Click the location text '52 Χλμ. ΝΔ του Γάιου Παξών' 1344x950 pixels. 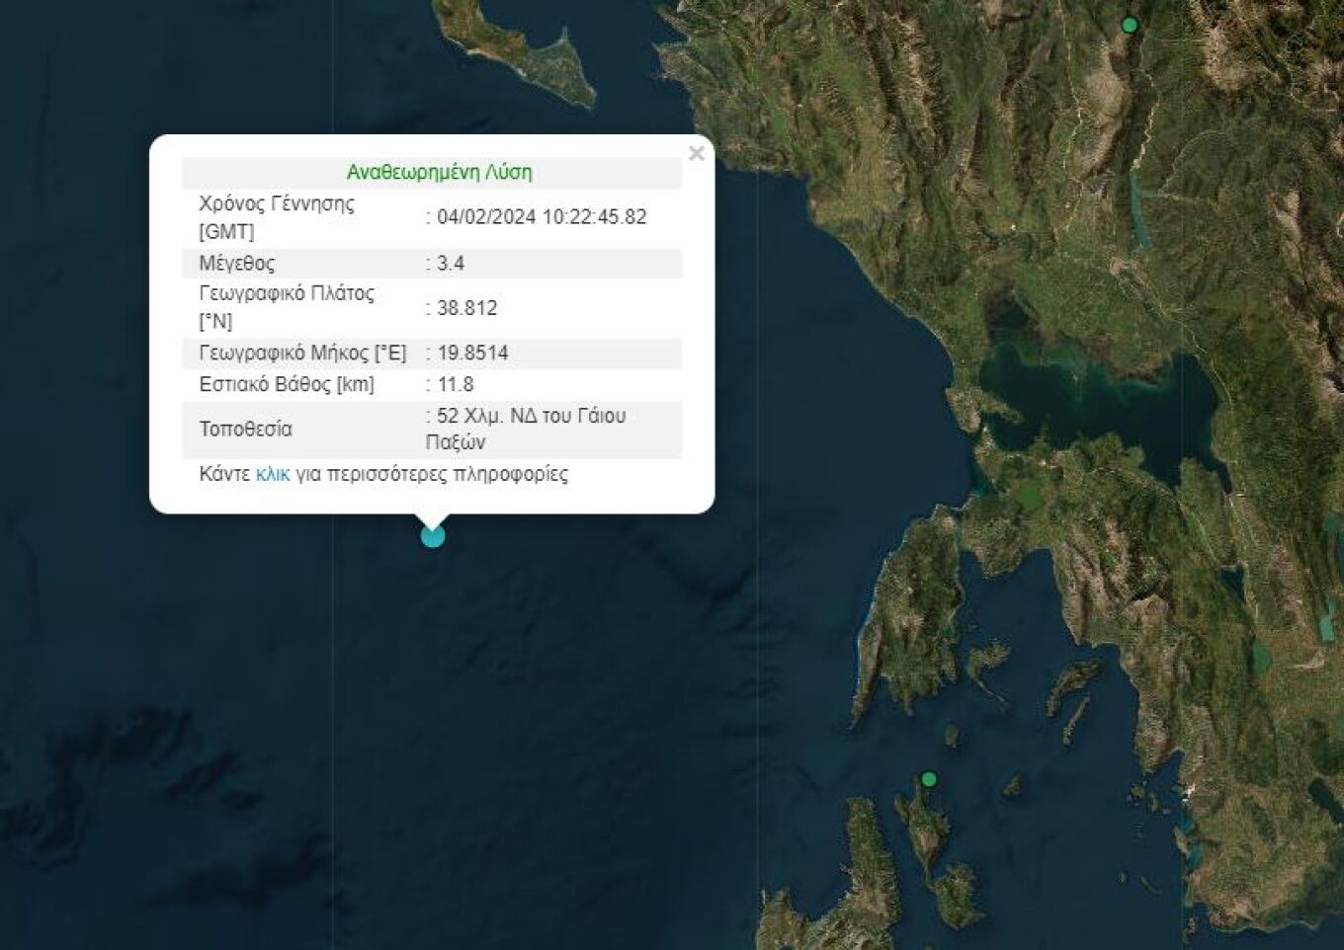[x=530, y=429]
